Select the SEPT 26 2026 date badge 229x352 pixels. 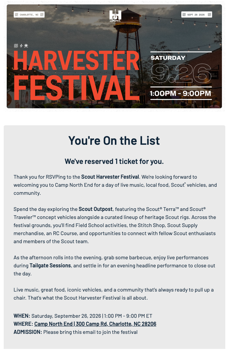[x=197, y=14]
